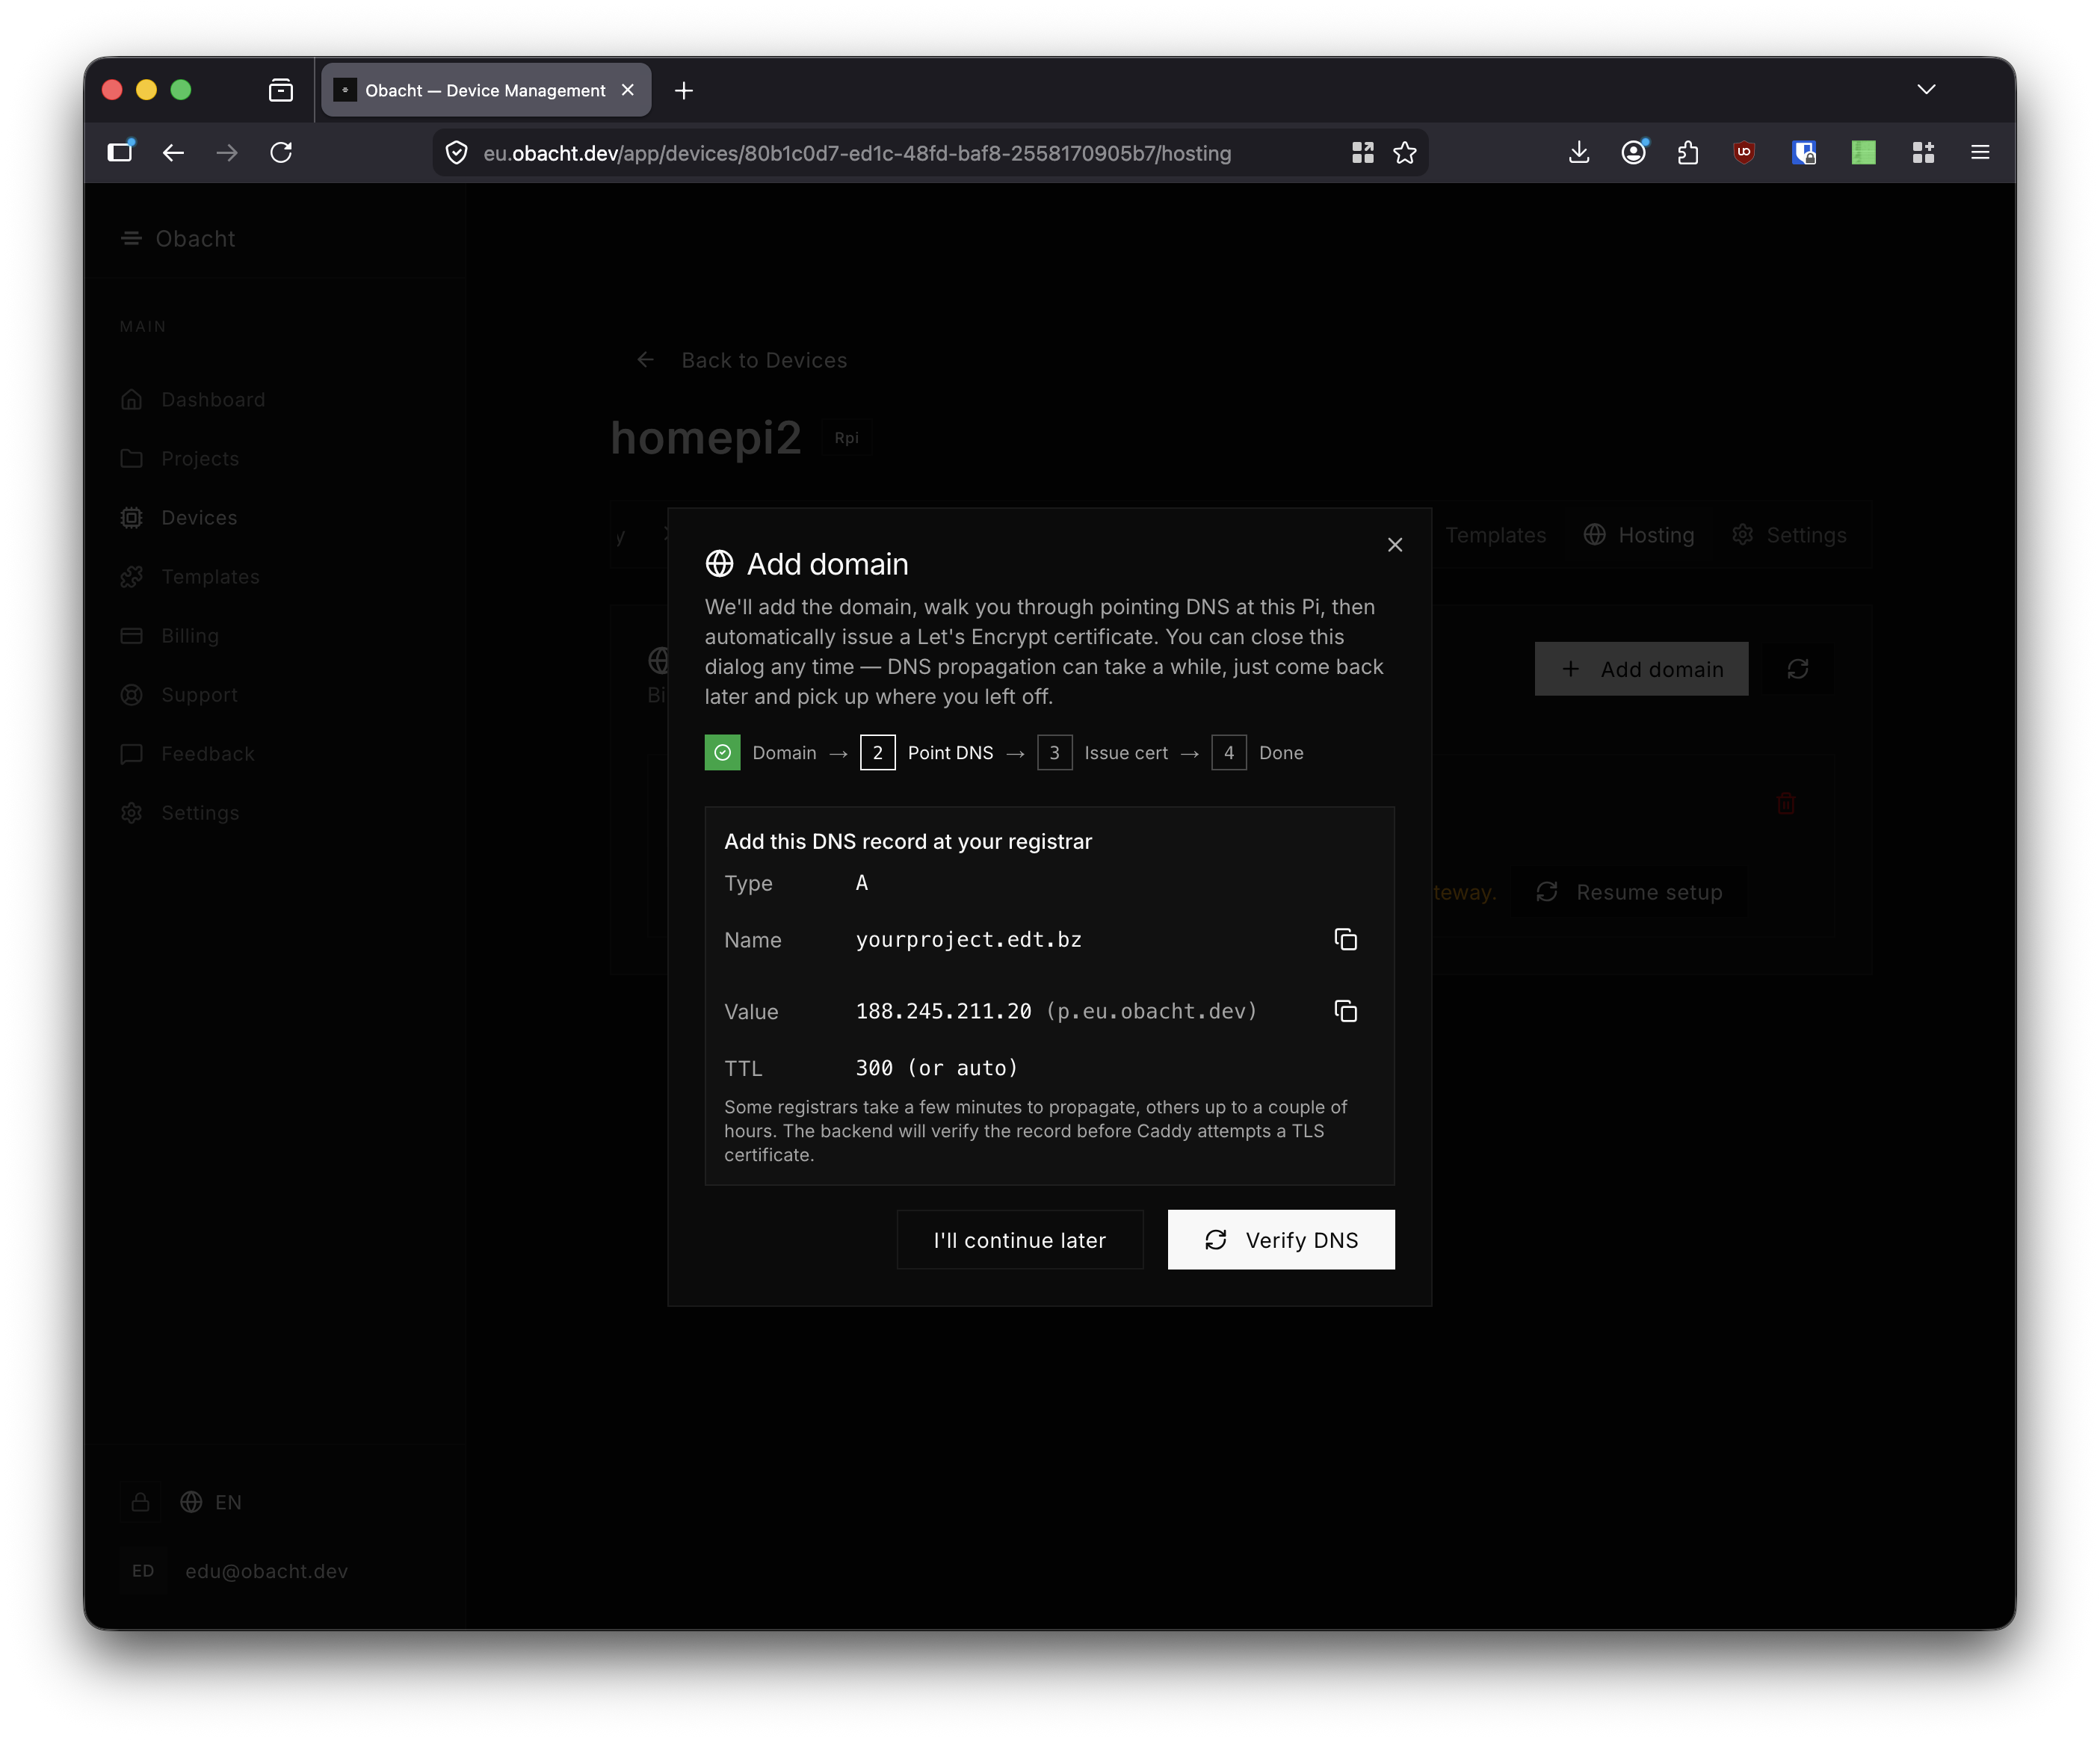The height and width of the screenshot is (1741, 2100).
Task: Open Templates in sidebar
Action: 190,577
